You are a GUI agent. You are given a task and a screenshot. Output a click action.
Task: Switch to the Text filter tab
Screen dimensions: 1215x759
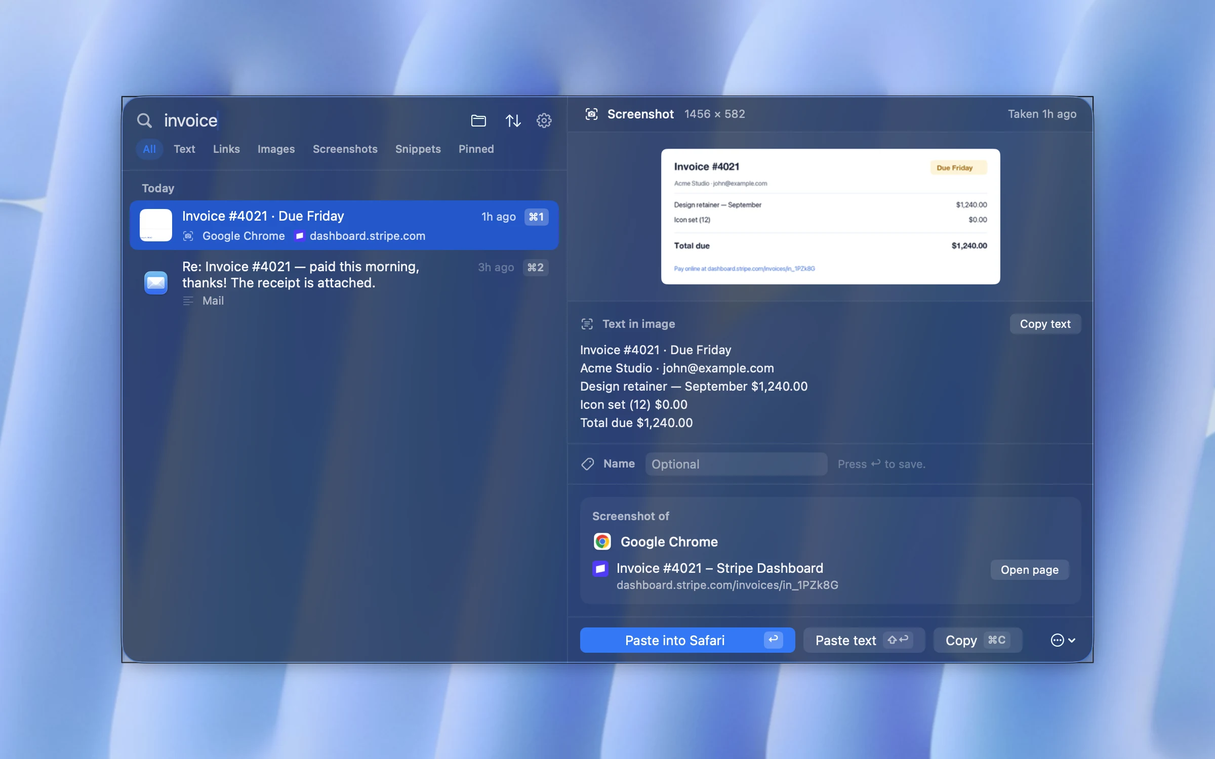tap(184, 149)
